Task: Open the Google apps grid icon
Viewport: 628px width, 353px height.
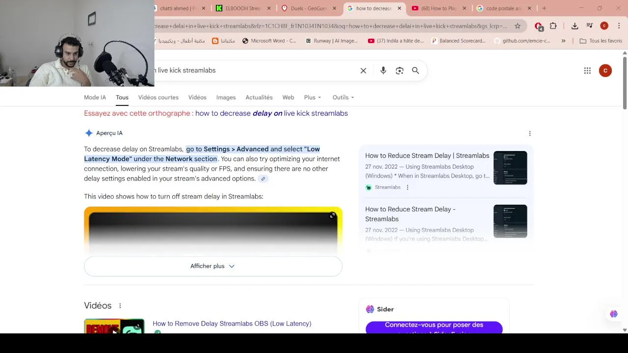Action: (x=587, y=71)
